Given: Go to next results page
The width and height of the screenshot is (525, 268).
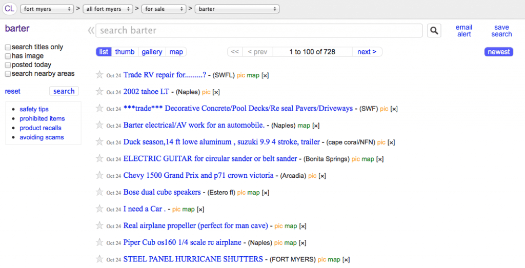Looking at the screenshot, I should coord(367,52).
